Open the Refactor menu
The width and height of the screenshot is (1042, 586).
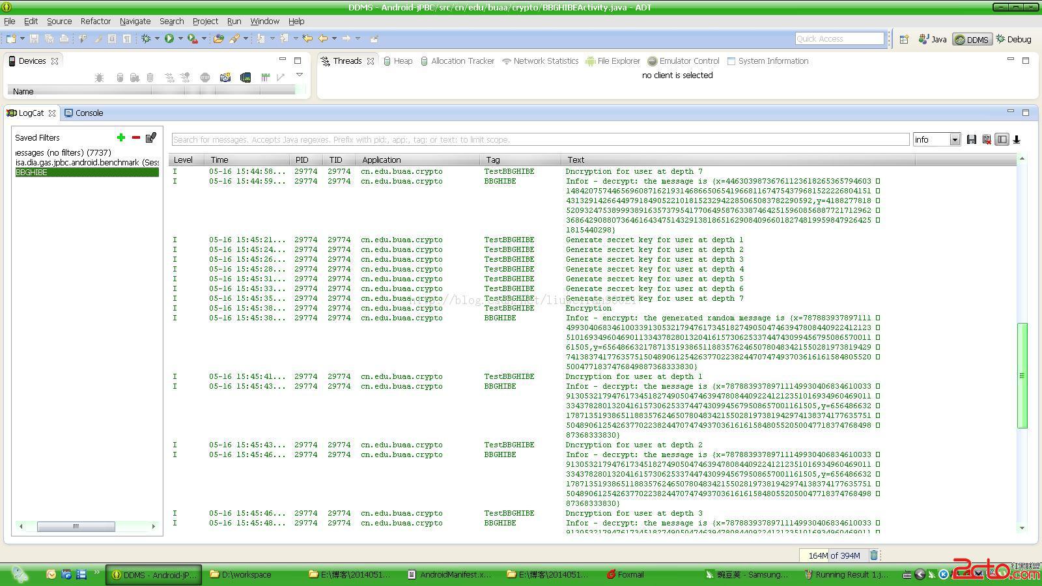[x=95, y=21]
